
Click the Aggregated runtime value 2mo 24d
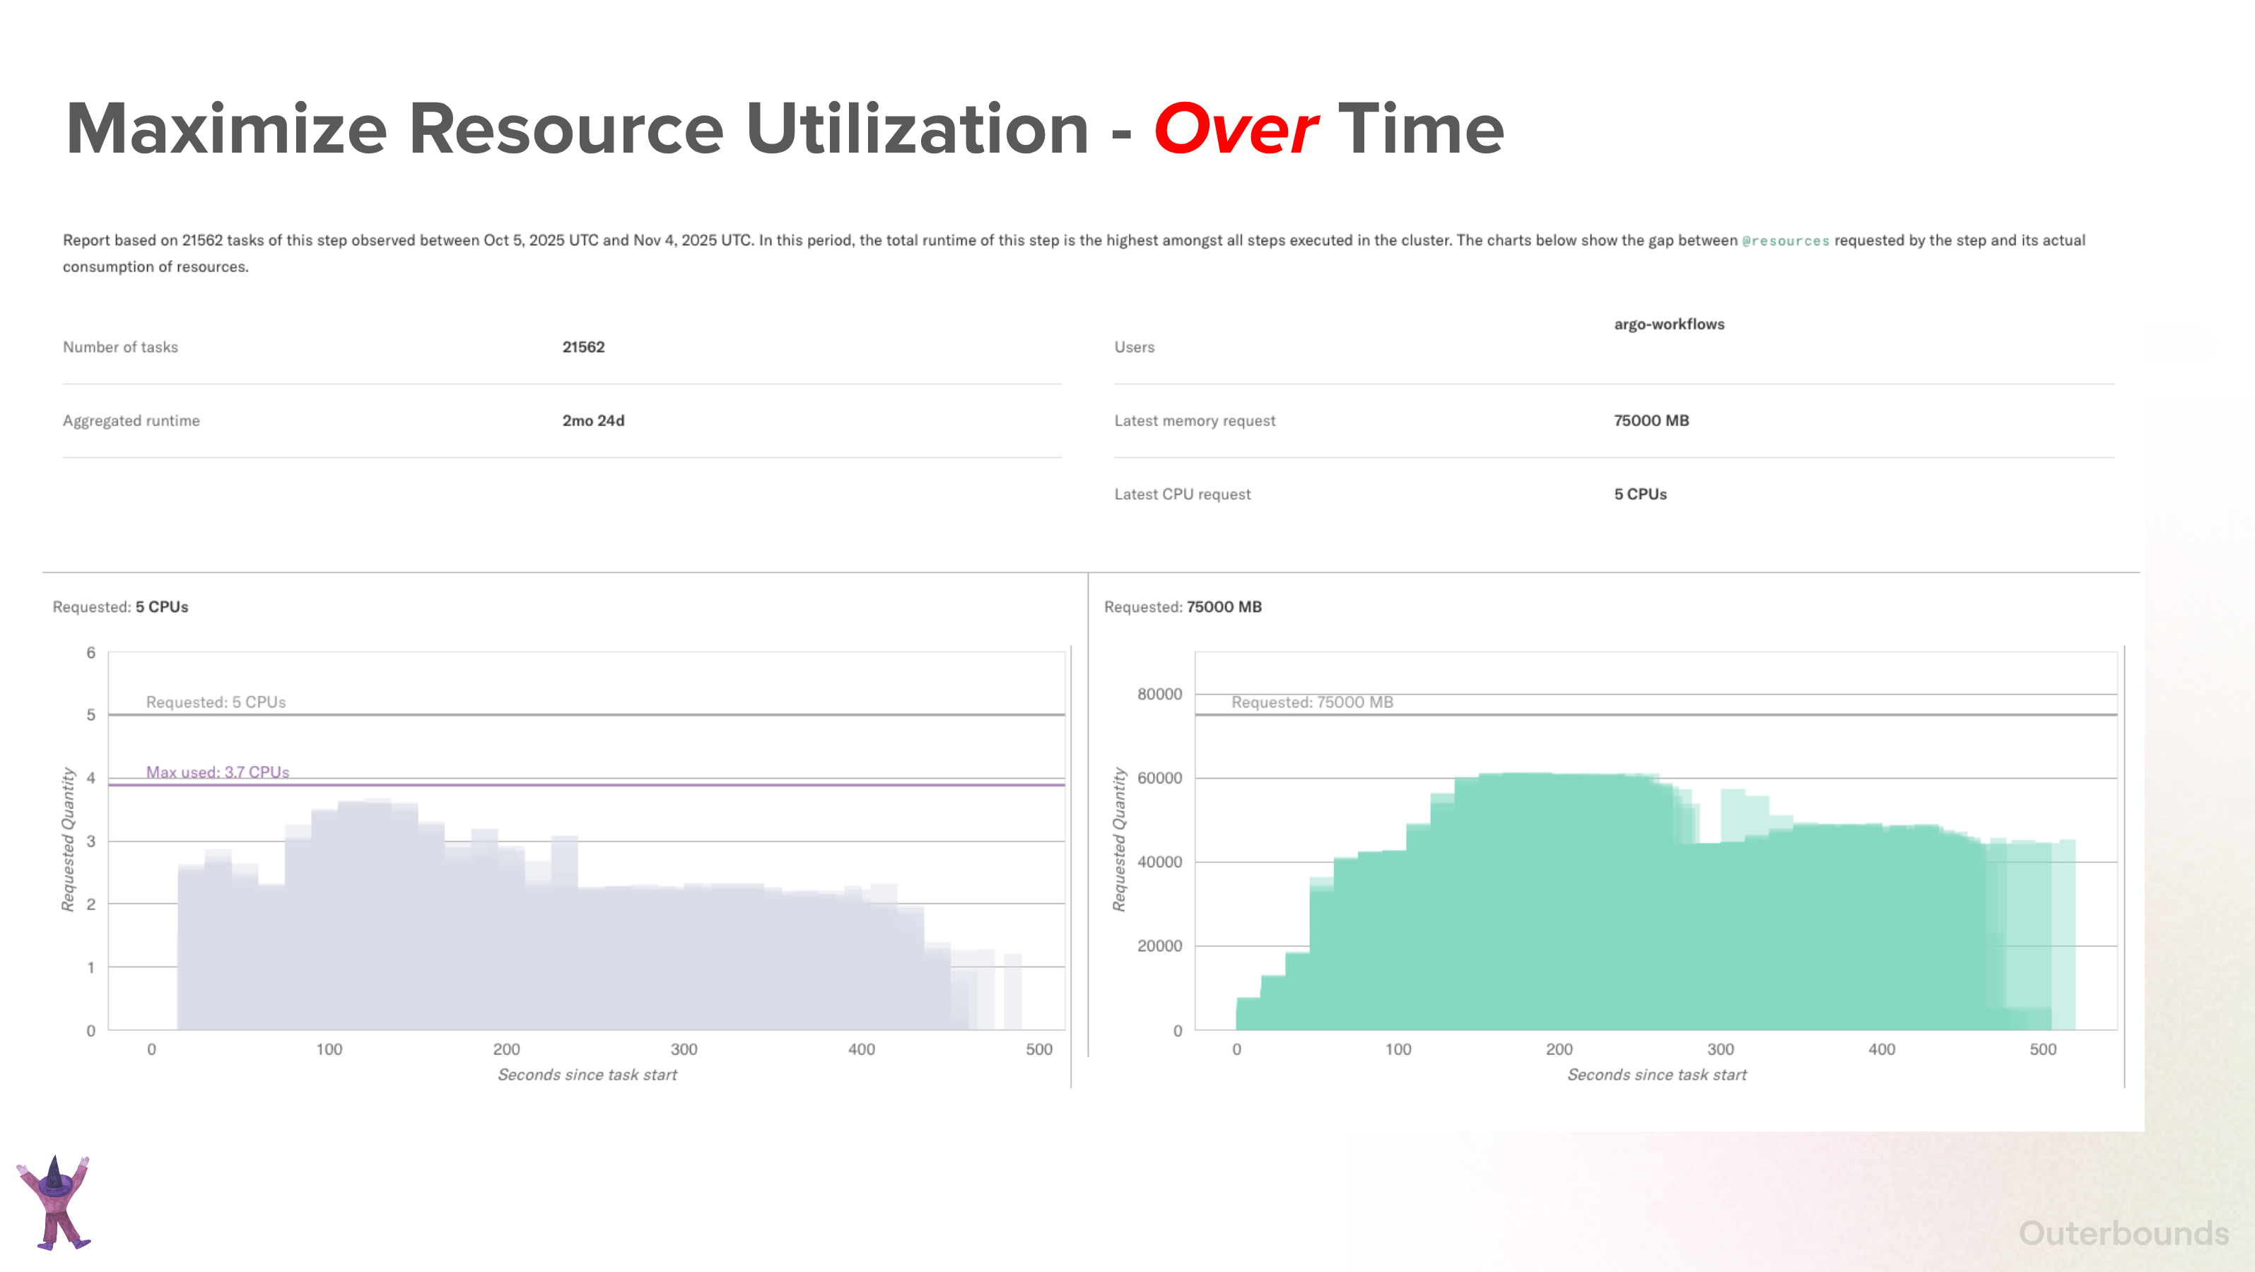tap(592, 420)
